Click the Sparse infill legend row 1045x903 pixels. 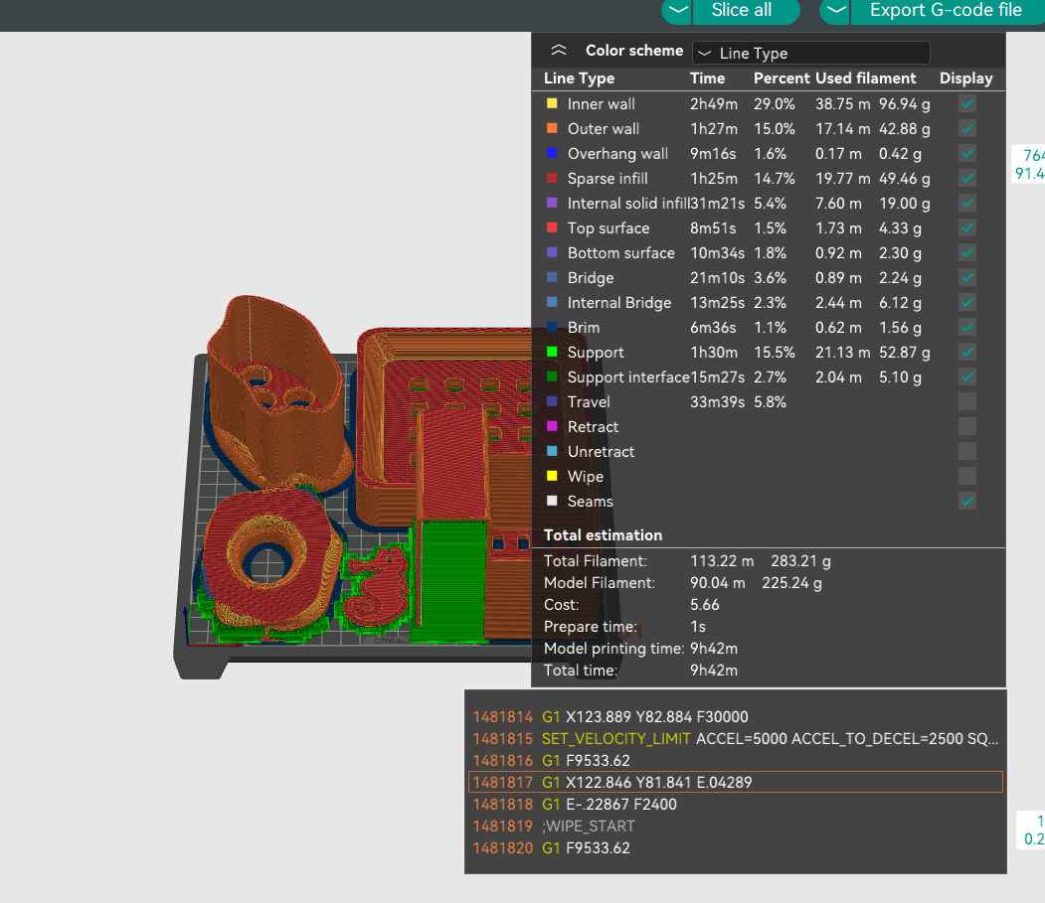(x=608, y=179)
